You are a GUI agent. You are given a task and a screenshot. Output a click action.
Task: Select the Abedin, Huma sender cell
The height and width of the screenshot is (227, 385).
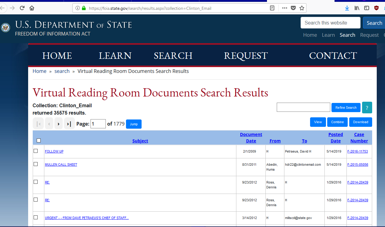275,167
